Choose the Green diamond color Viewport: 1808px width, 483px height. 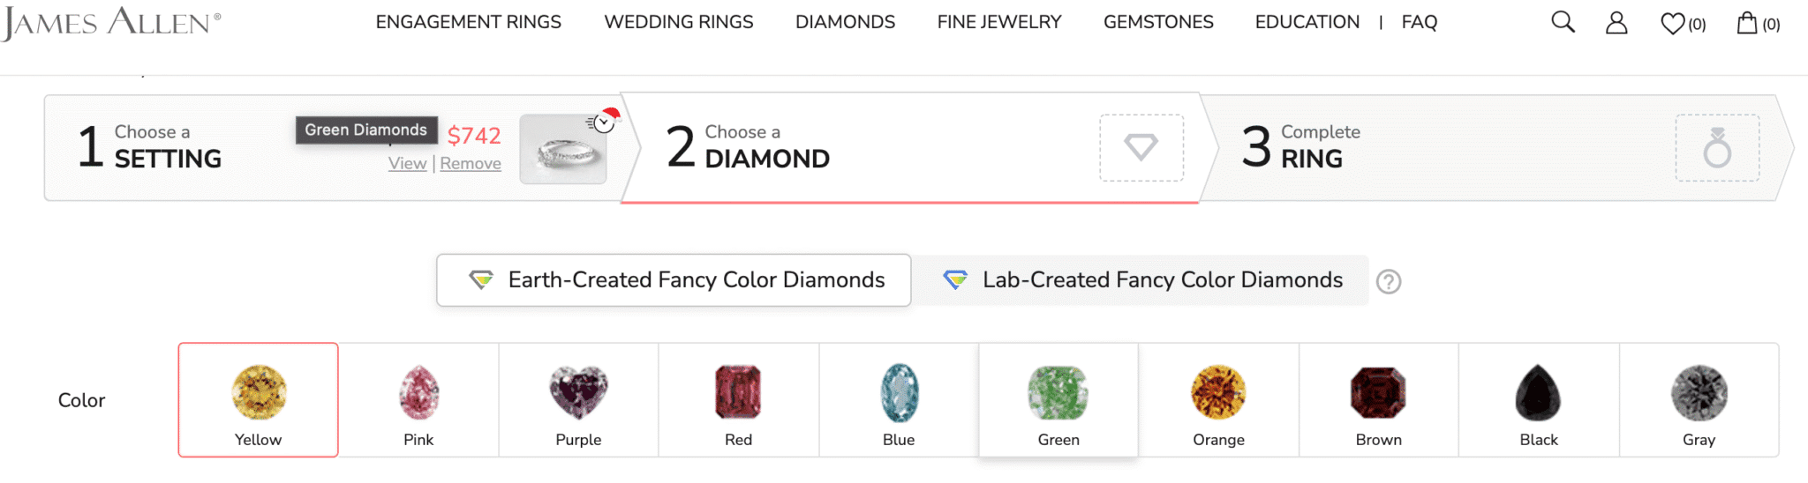pos(1058,400)
